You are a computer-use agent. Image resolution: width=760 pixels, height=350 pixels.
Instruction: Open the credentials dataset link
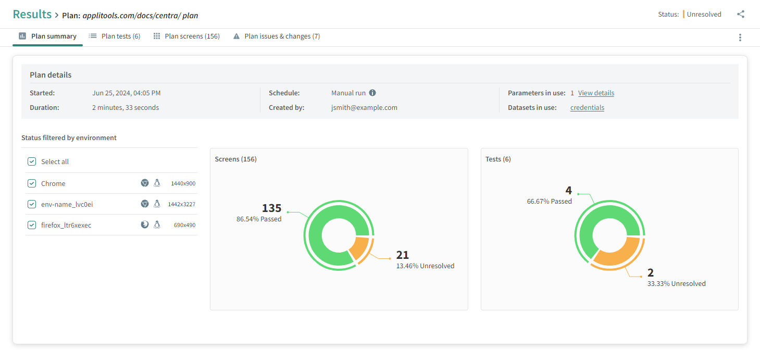pyautogui.click(x=587, y=108)
